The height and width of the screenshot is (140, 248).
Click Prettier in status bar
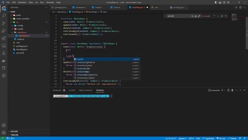[232, 138]
